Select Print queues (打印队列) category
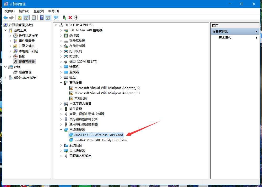This screenshot has width=262, height=187. [x=76, y=51]
